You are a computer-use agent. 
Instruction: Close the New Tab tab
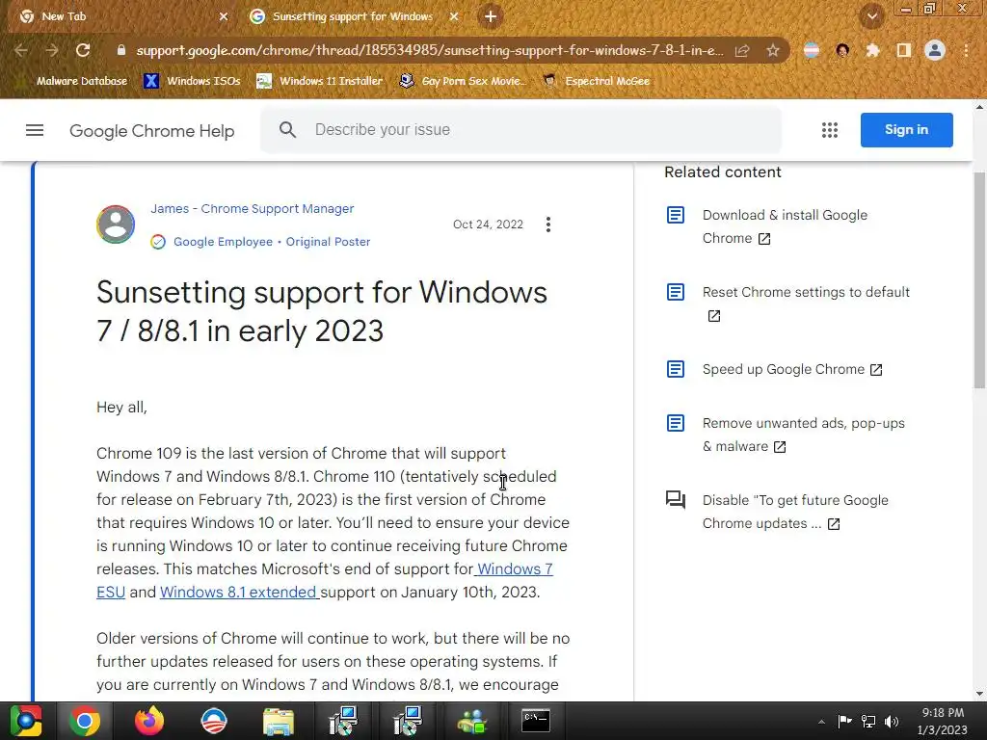223,17
